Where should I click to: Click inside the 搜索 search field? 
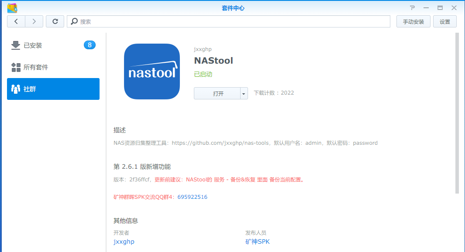(x=231, y=21)
